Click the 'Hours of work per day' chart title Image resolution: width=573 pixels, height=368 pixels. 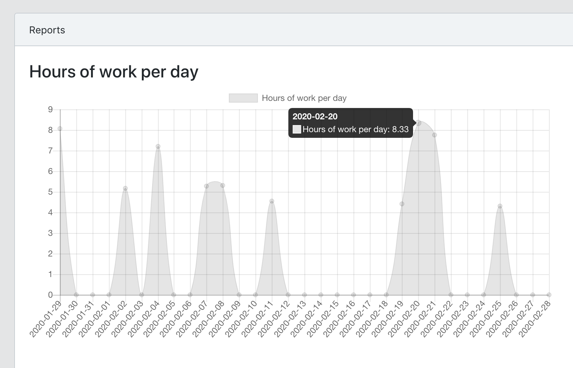(113, 72)
